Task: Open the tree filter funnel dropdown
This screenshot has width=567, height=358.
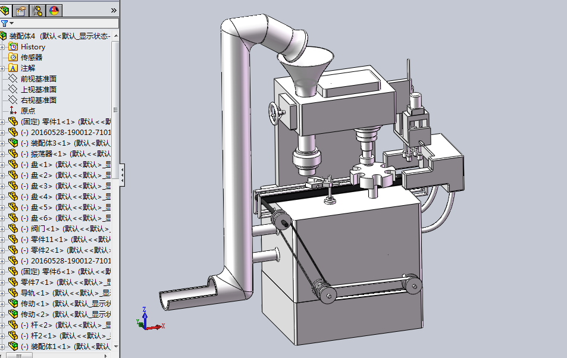Action: pos(7,23)
